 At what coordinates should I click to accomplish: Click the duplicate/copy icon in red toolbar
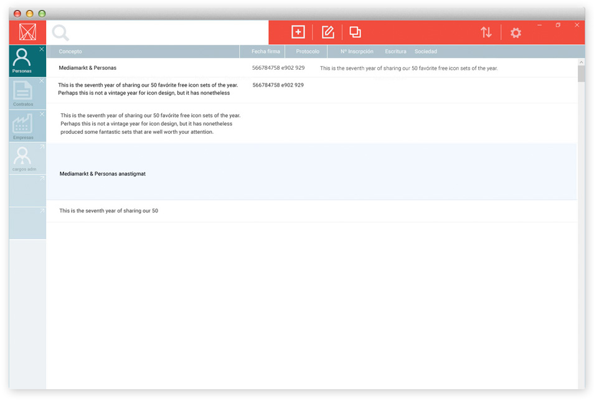(355, 32)
